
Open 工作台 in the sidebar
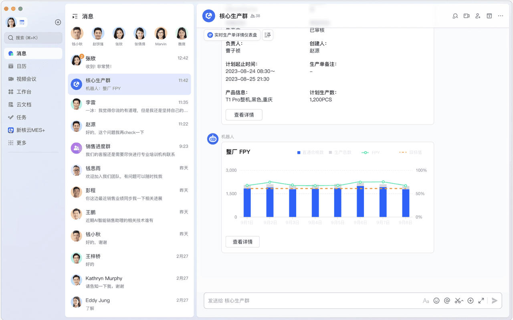coord(33,92)
